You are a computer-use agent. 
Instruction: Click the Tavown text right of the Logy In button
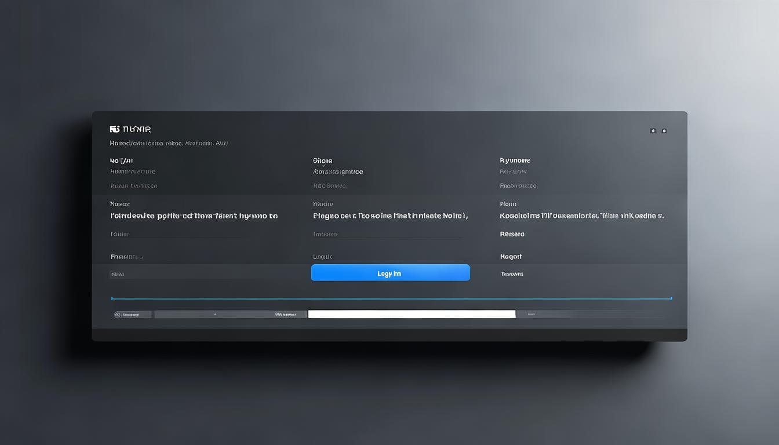(x=511, y=273)
